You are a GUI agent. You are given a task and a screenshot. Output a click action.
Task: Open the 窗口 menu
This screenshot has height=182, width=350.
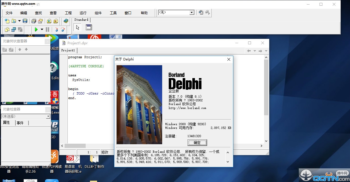click(128, 13)
